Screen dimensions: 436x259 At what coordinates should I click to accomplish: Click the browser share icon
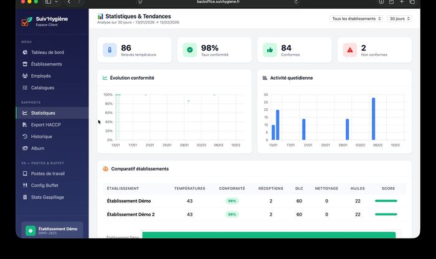coord(391,2)
